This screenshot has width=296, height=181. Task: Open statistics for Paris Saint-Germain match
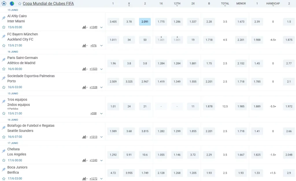click(x=85, y=69)
